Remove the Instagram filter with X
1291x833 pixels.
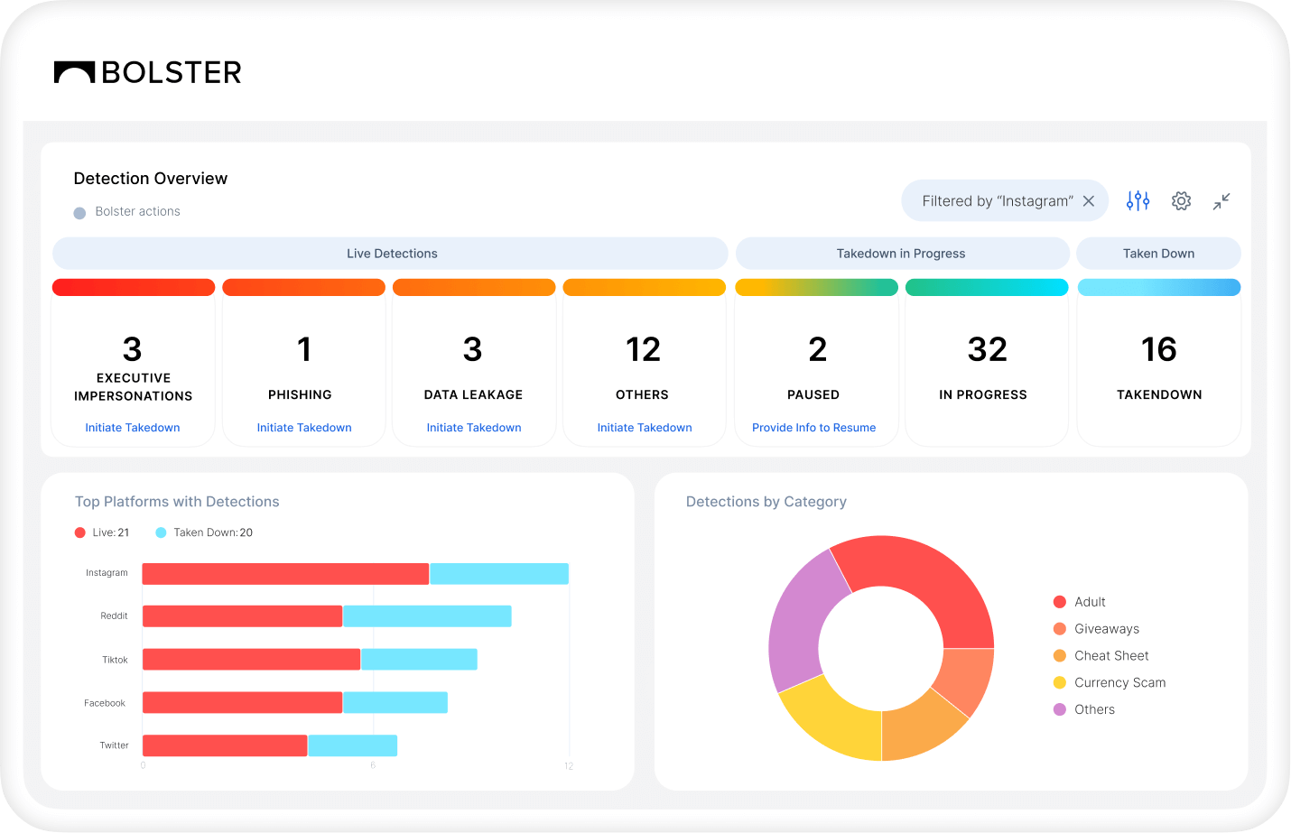[x=1089, y=201]
